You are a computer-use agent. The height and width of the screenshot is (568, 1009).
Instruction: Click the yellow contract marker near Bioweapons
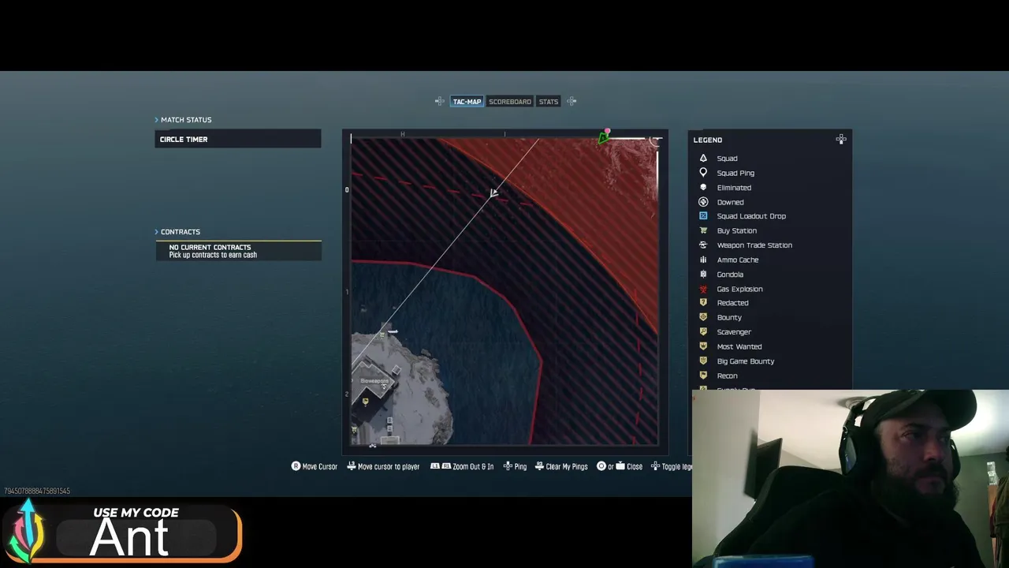coord(365,402)
